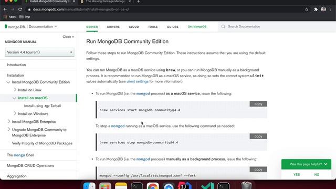Copy the brew services start command
The height and width of the screenshot is (189, 336).
[x=258, y=104]
